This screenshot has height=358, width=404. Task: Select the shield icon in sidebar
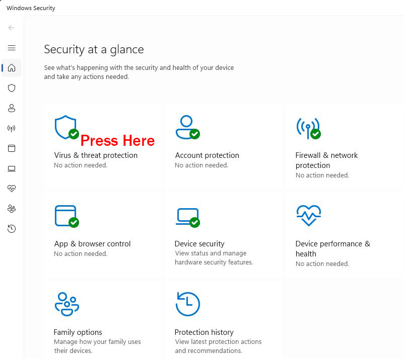[x=12, y=88]
